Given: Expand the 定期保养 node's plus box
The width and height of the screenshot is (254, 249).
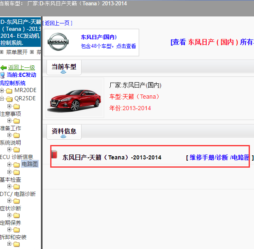Looking at the screenshot, I should [x=9, y=215].
